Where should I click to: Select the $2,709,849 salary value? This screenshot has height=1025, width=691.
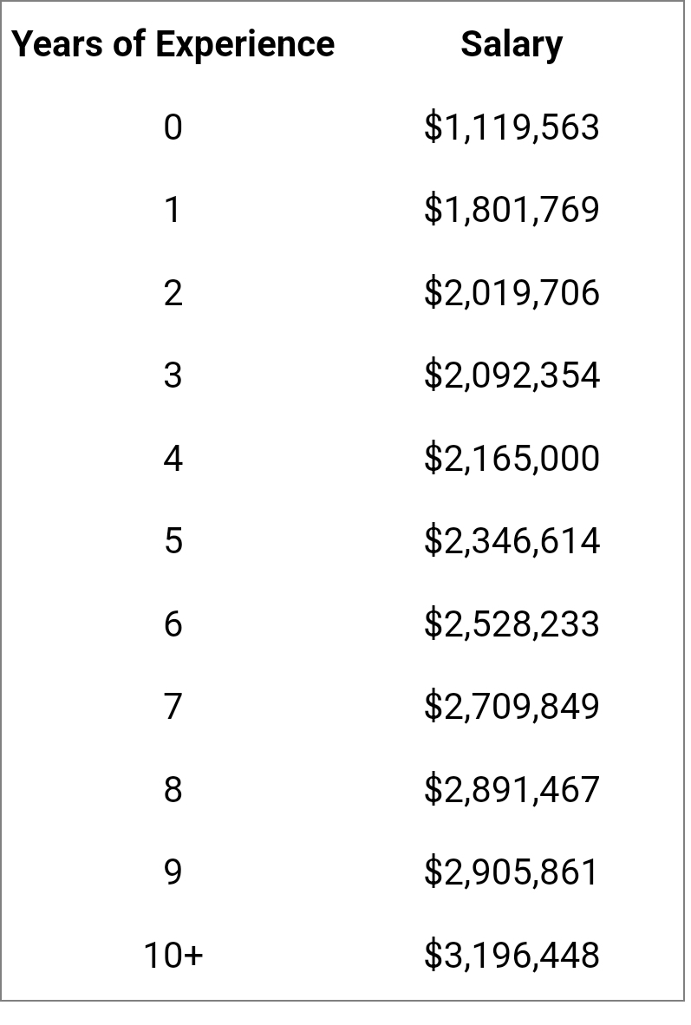pos(511,707)
